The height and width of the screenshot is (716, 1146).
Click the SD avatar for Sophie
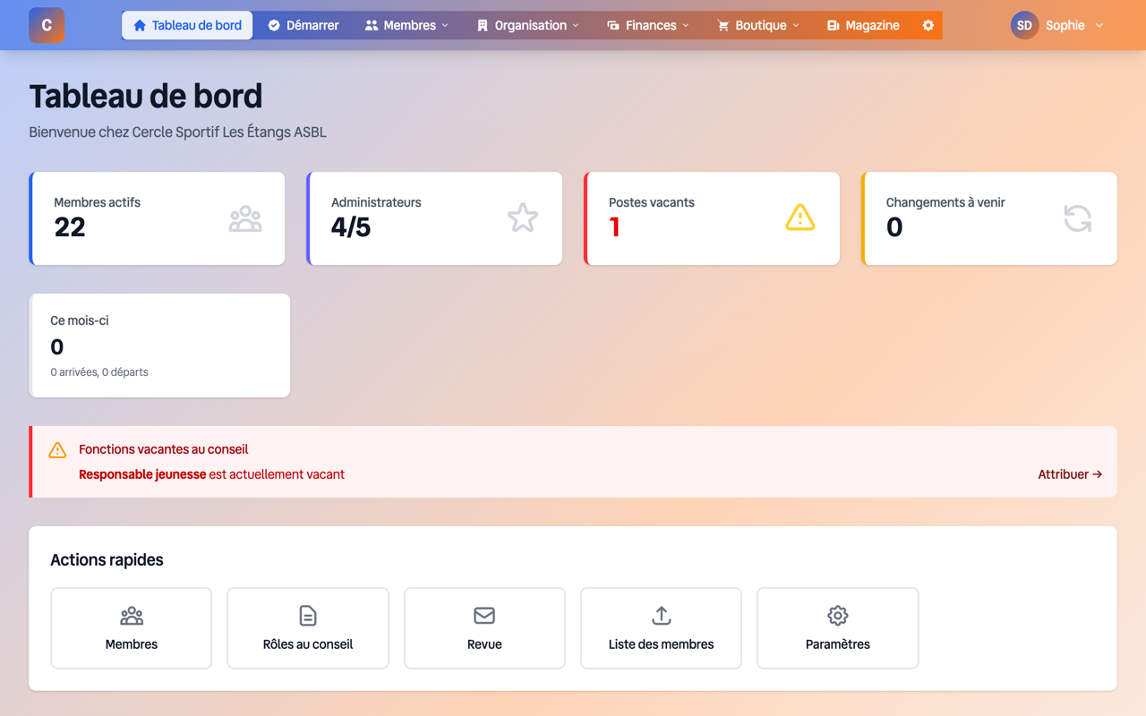1024,25
